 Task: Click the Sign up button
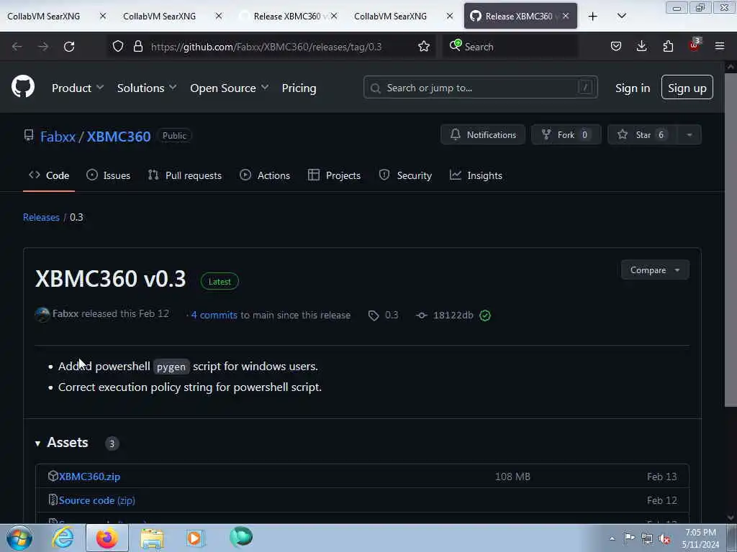tap(687, 87)
